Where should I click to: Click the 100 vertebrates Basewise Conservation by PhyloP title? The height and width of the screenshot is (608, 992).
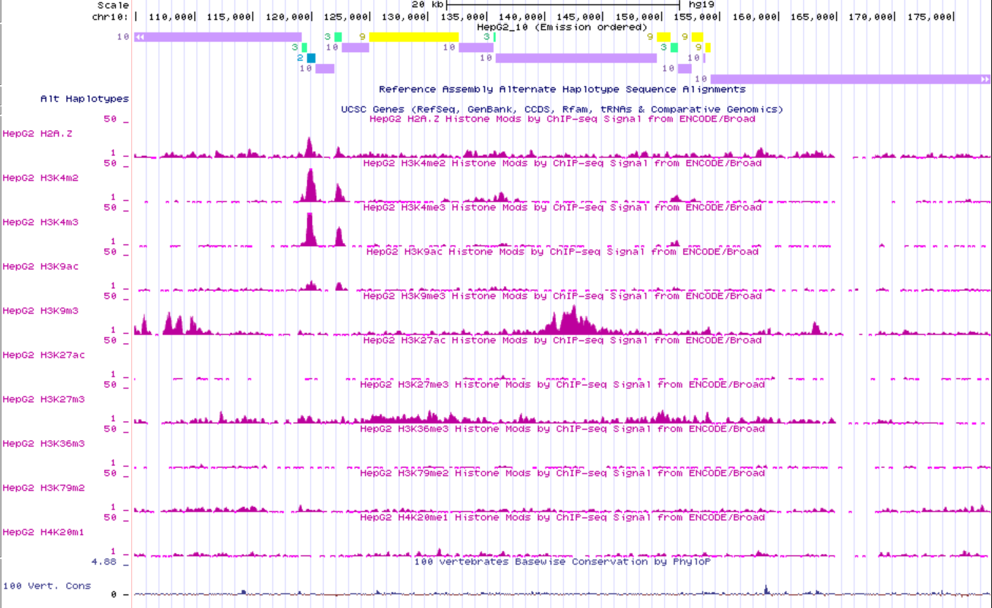pos(562,562)
